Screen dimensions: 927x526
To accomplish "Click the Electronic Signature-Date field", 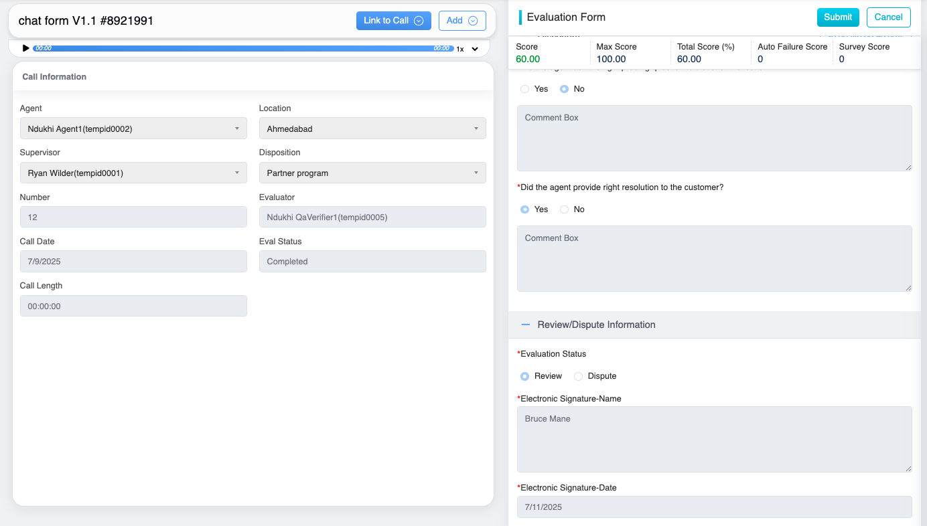I will [714, 507].
